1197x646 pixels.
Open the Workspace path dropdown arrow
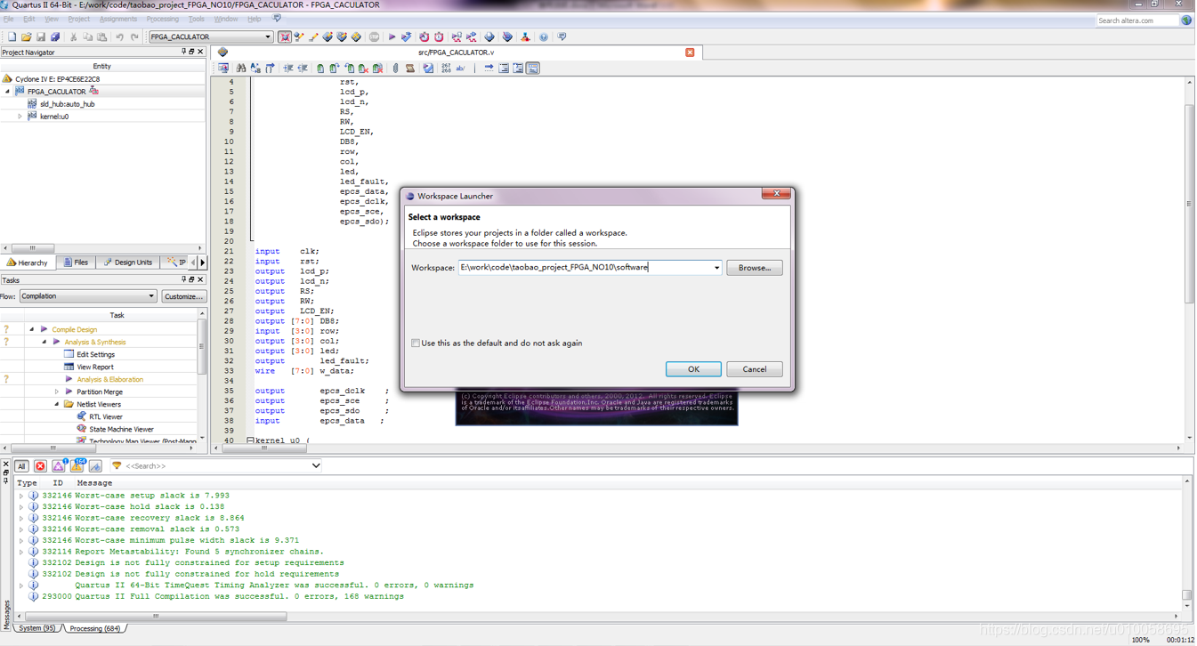click(x=716, y=267)
